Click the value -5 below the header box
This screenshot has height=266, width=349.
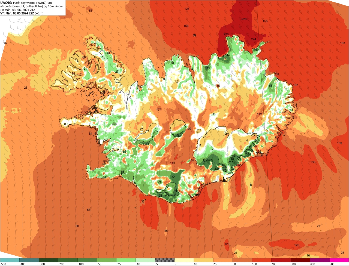(x=20, y=19)
